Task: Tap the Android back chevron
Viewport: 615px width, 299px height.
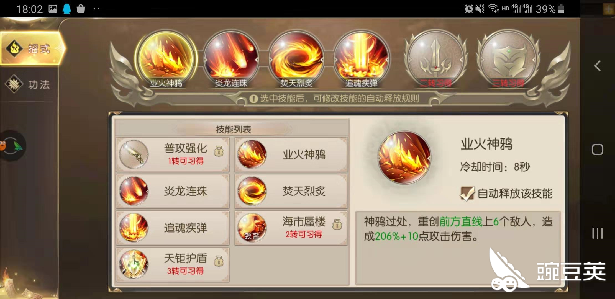Action: click(598, 66)
